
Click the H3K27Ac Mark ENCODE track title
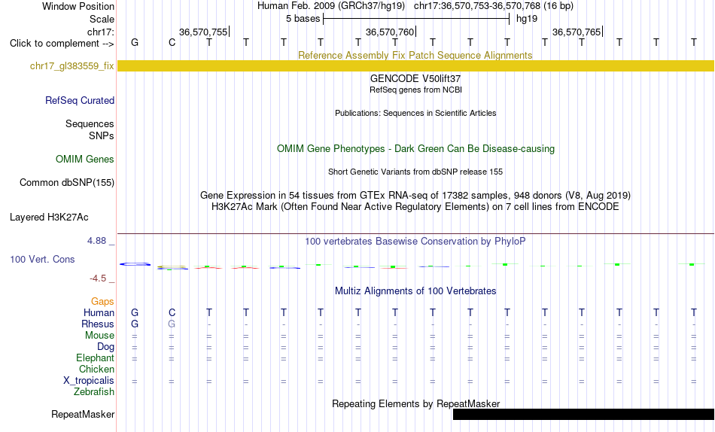(x=415, y=207)
